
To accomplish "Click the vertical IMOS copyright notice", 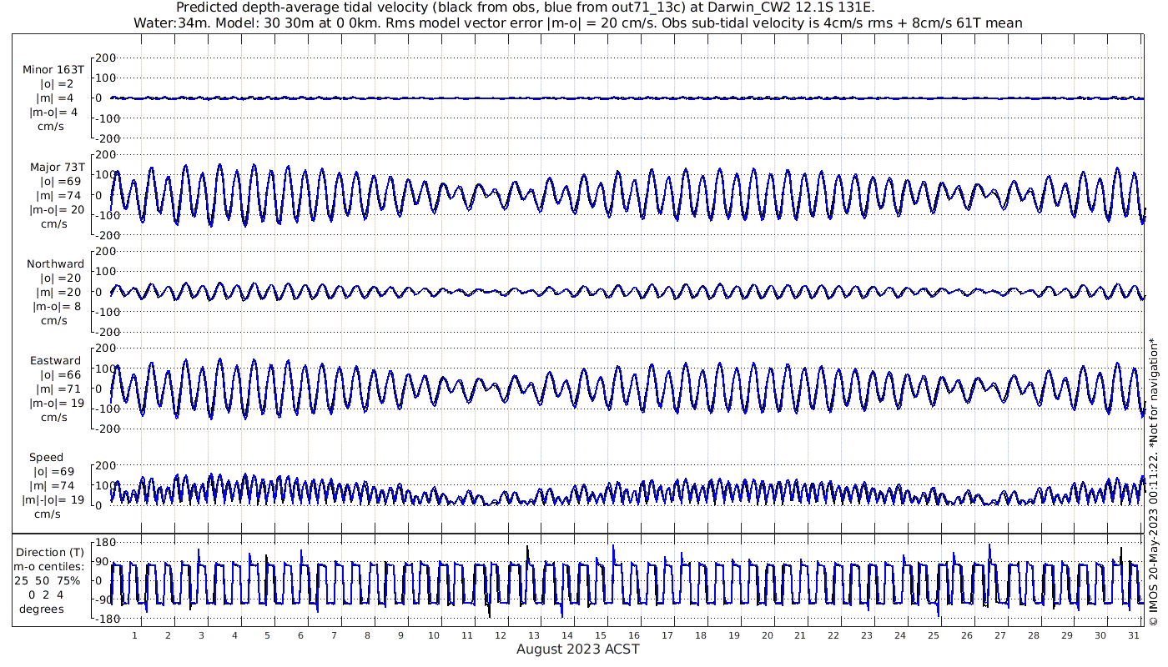I will point(1153,481).
